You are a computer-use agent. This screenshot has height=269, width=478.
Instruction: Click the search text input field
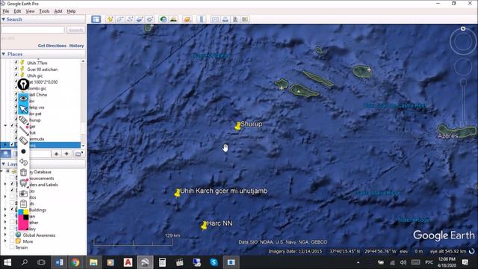point(33,30)
